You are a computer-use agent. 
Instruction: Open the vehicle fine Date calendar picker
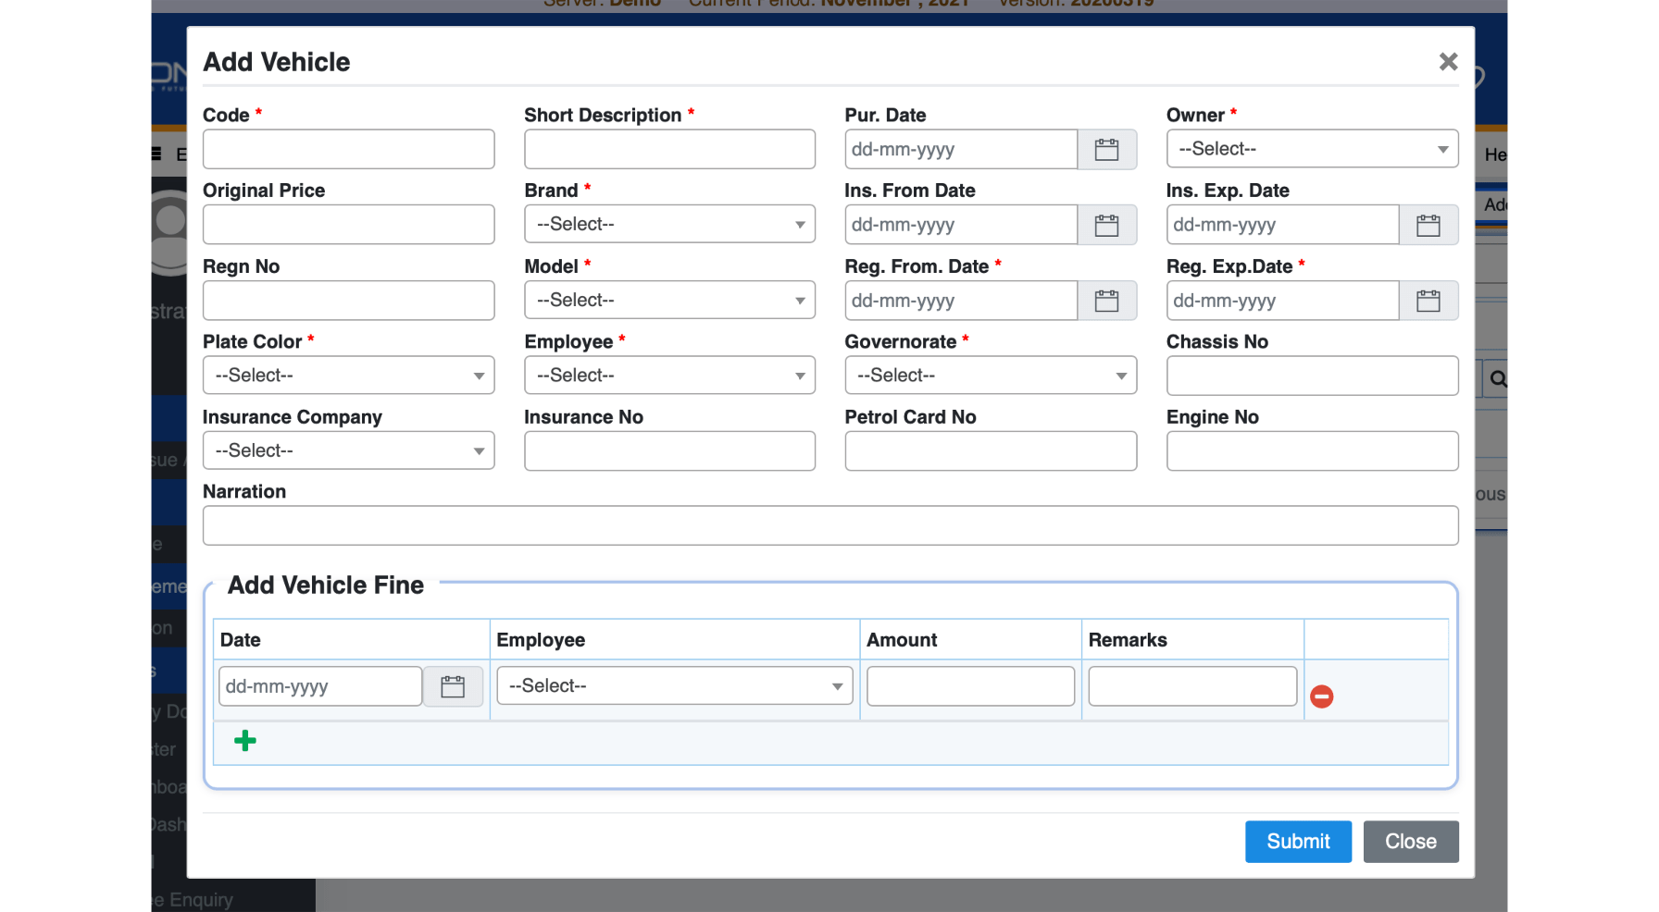453,686
